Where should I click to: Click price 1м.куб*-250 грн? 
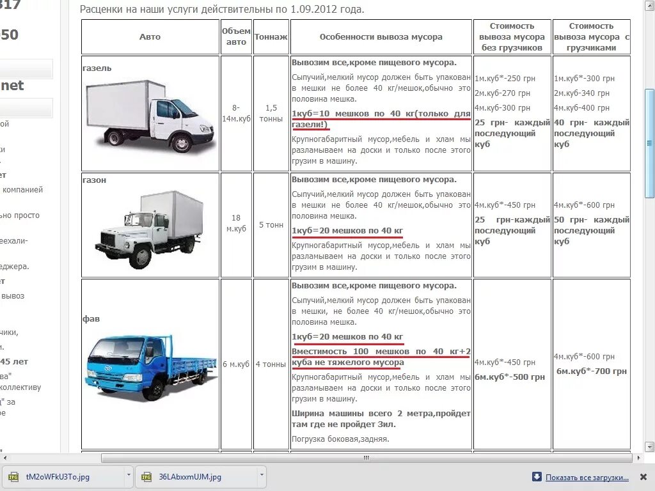505,79
